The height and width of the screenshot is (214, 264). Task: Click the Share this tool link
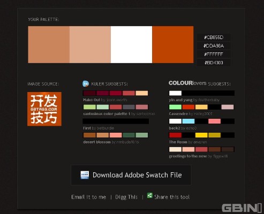click(x=172, y=197)
